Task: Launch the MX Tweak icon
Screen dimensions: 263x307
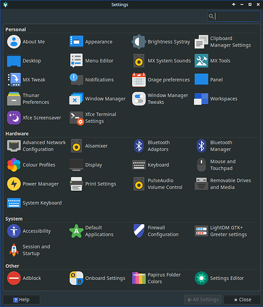Action: 14,80
